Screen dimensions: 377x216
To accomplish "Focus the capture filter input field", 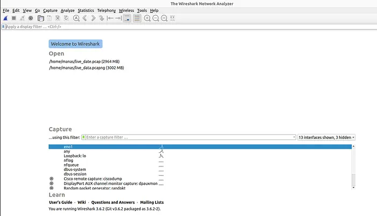I will [188, 137].
